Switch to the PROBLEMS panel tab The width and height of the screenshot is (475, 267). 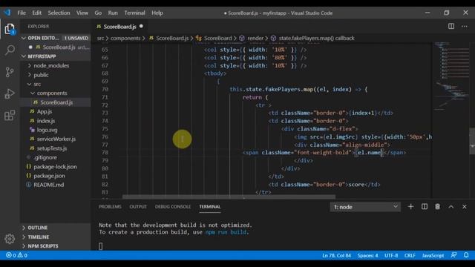pos(110,207)
